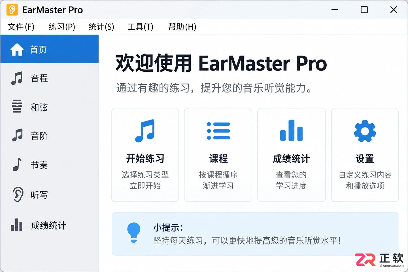
Task: Click the subtitle 通过有趣的练习
Action: [x=214, y=88]
